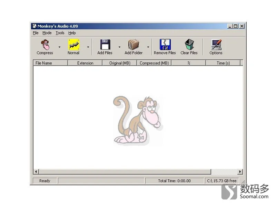The width and height of the screenshot is (276, 207).
Task: Minimize the Monkey's Audio window
Action: (230, 26)
